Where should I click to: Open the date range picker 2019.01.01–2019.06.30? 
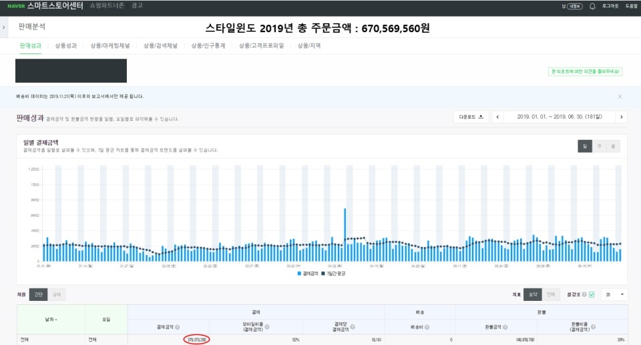560,117
